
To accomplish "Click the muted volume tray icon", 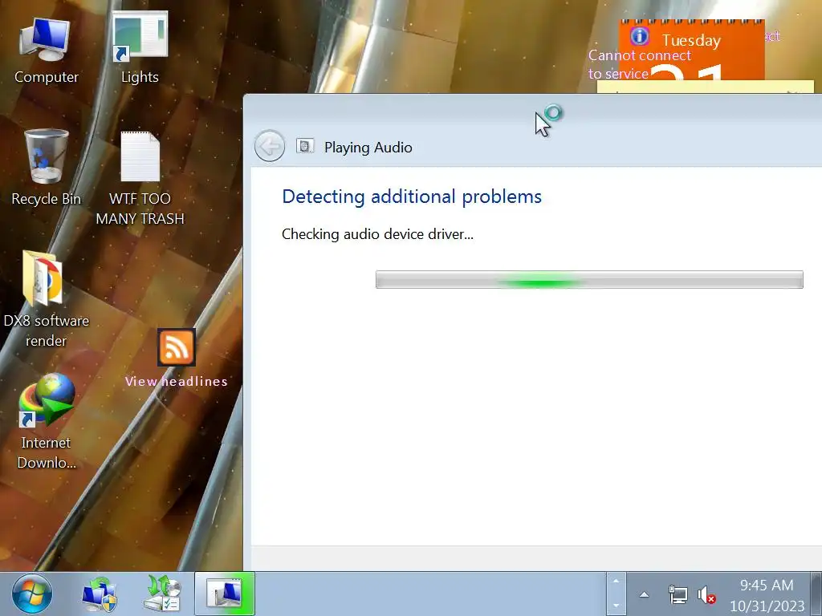I will (x=706, y=594).
